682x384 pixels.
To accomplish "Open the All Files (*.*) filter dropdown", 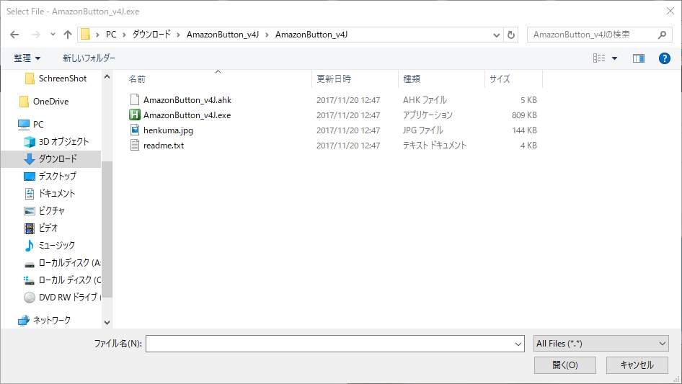I will click(601, 344).
